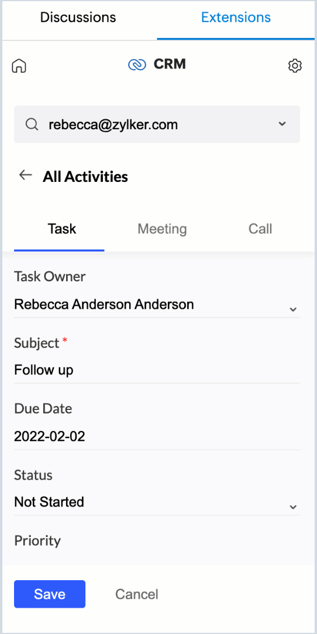317x634 pixels.
Task: Switch to the Discussions tab
Action: click(78, 18)
